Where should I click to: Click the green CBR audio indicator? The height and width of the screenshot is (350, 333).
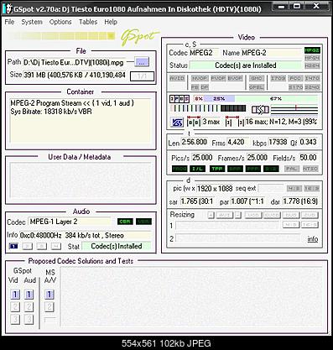[125, 222]
